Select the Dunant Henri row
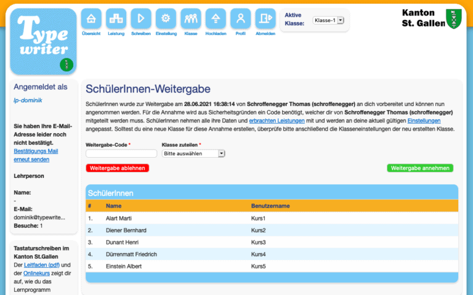The image size is (473, 295). coord(272,242)
